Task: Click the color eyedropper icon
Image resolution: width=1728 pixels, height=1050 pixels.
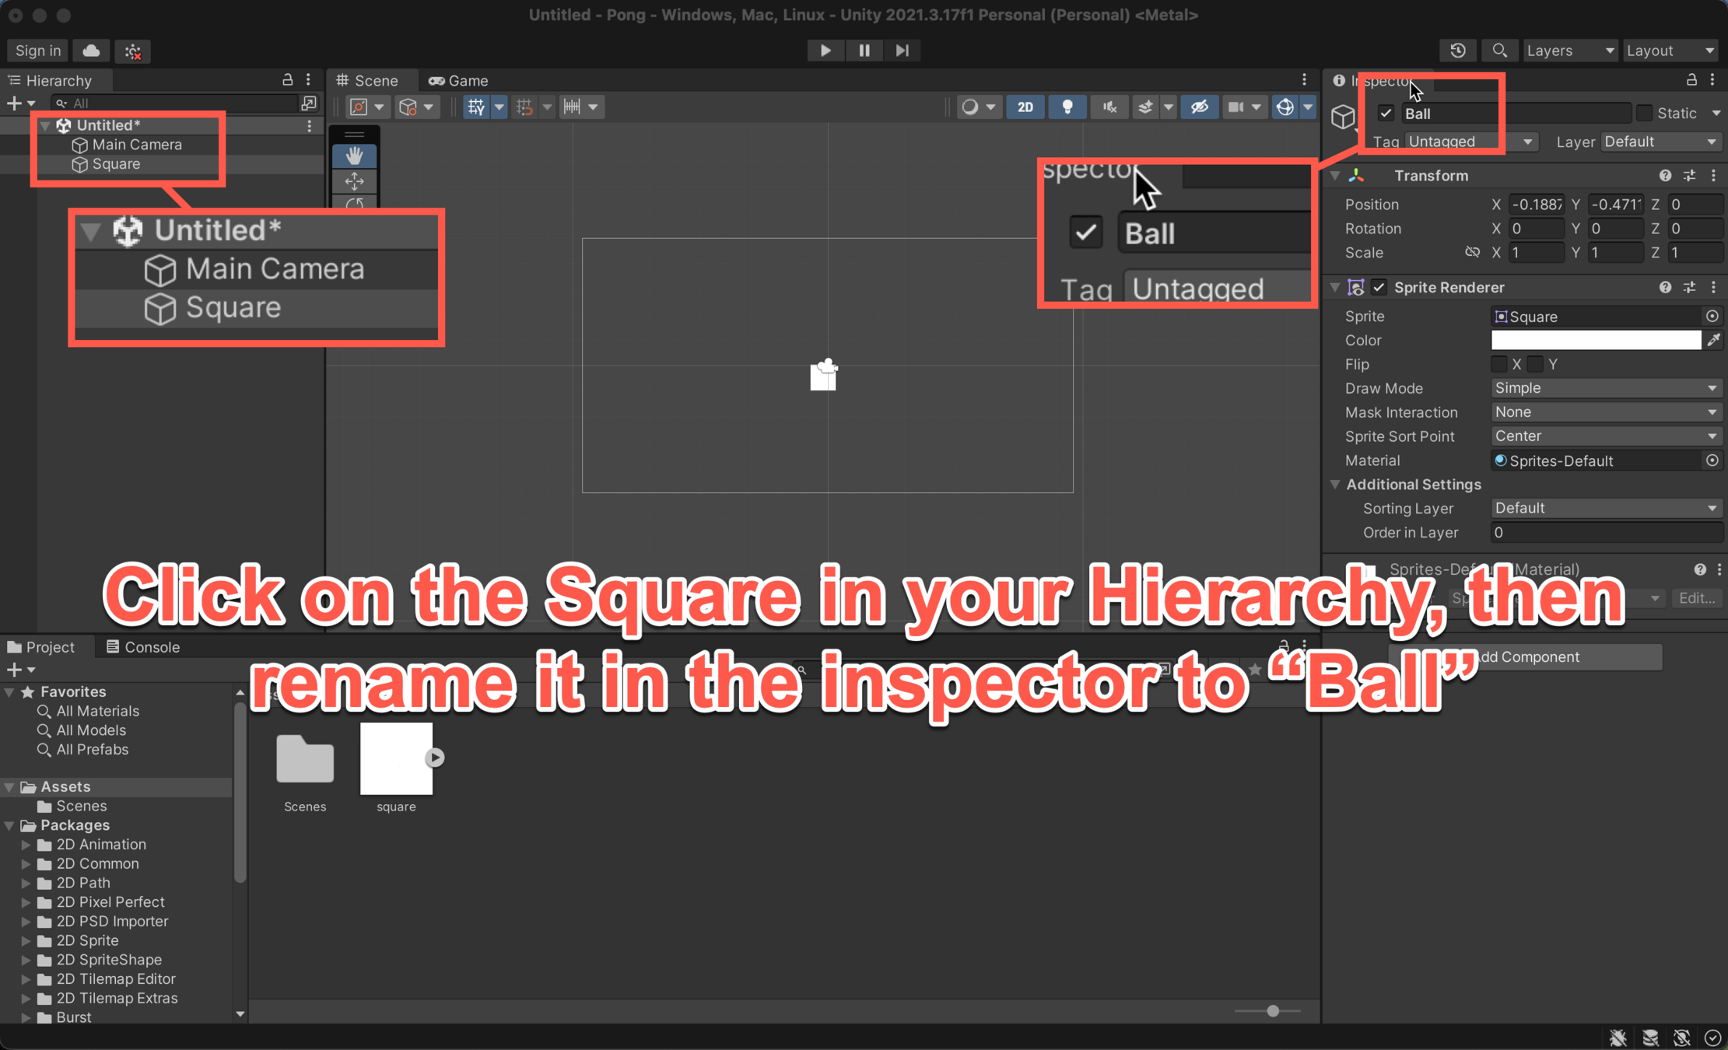Action: pyautogui.click(x=1713, y=340)
